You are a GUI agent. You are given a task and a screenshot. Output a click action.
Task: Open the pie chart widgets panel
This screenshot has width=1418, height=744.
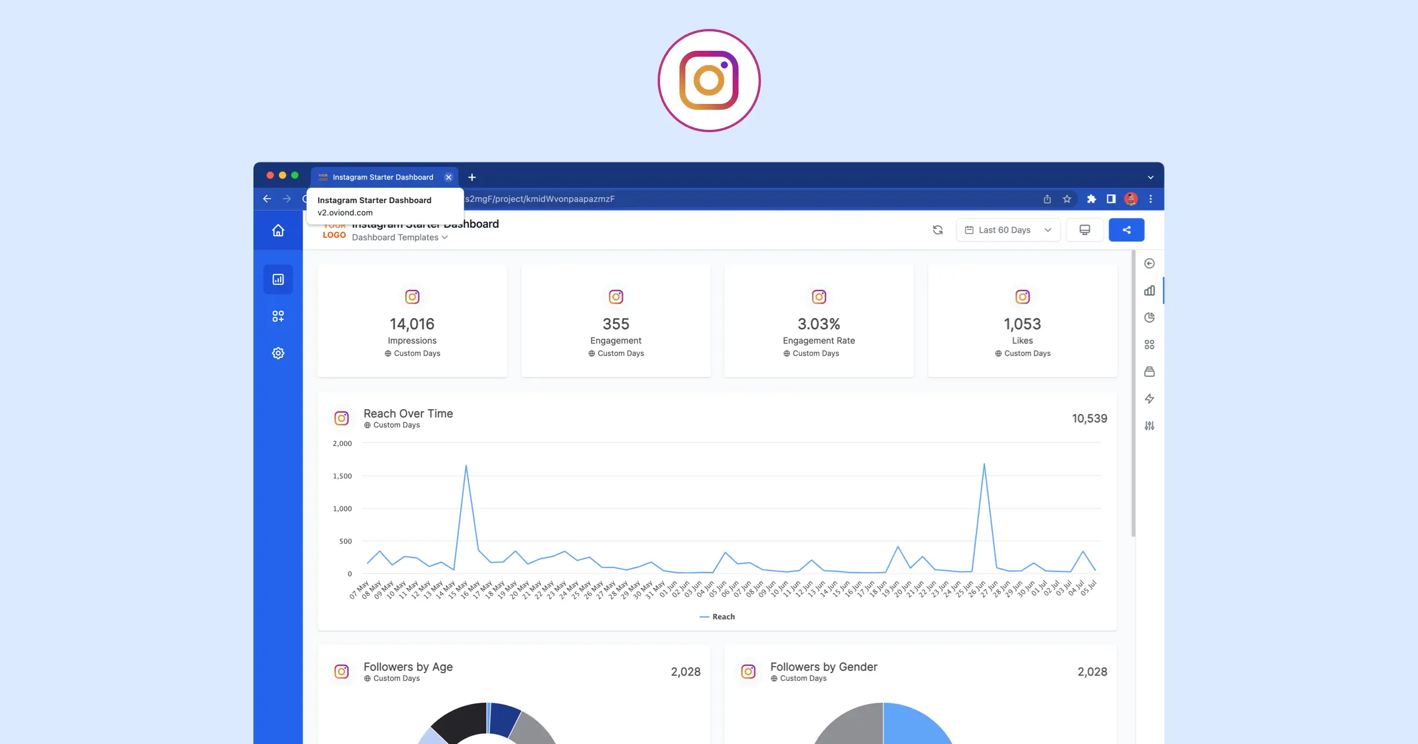pyautogui.click(x=1149, y=318)
